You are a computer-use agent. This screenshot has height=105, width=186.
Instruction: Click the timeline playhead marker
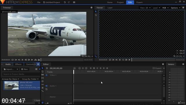pos(74,72)
